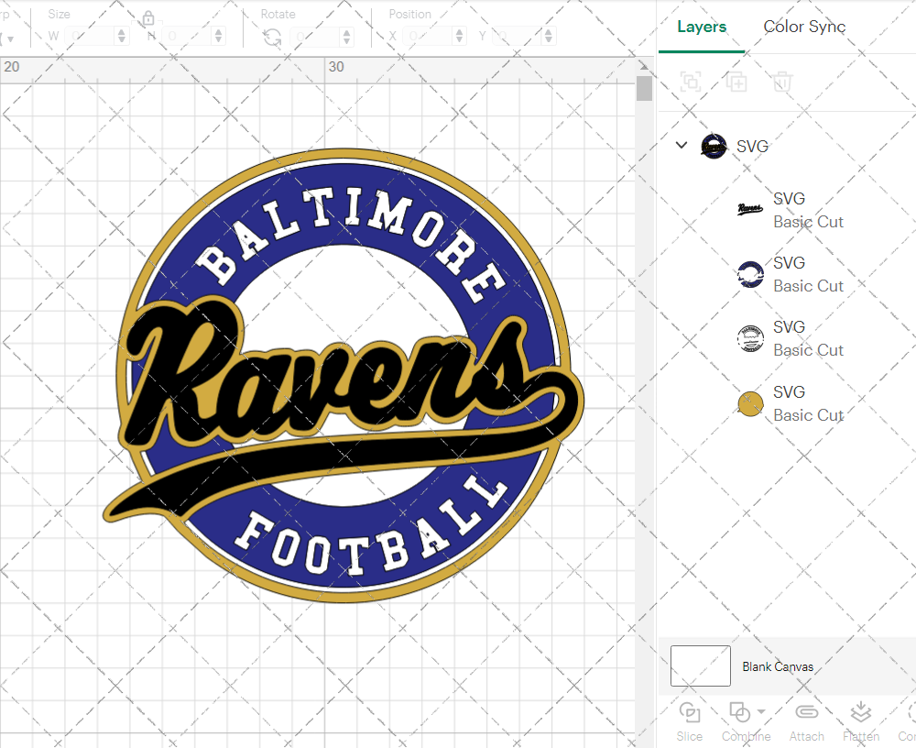Click the select-all icon above the layers
The height and width of the screenshot is (748, 916).
point(691,82)
